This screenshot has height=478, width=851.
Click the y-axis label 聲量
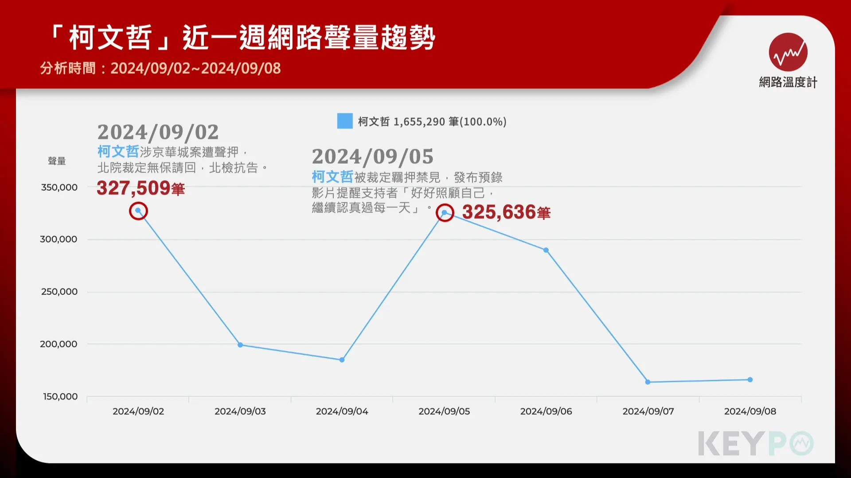(x=57, y=161)
